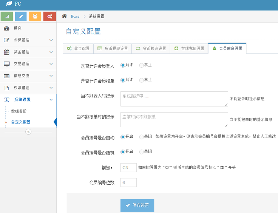Click the blue pencil edit shortcut button
Image resolution: width=278 pixels, height=213 pixels.
coord(21,17)
